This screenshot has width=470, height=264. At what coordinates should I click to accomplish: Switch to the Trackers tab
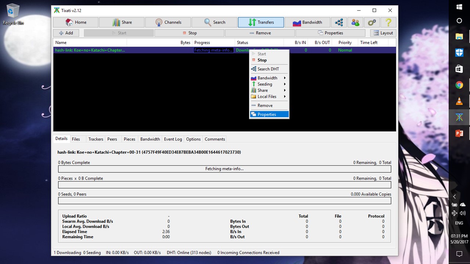point(95,139)
